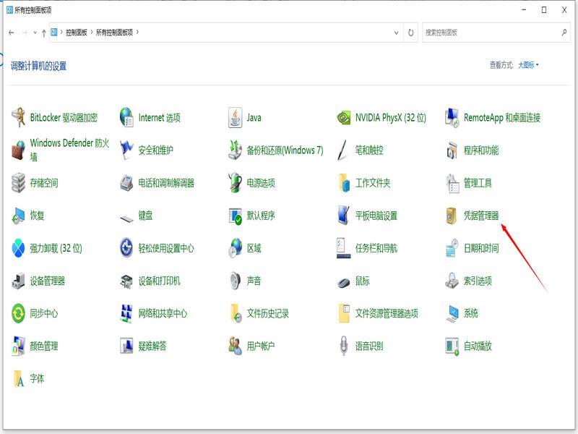Image resolution: width=578 pixels, height=434 pixels.
Task: Click the refresh button beside address bar
Action: coord(411,33)
